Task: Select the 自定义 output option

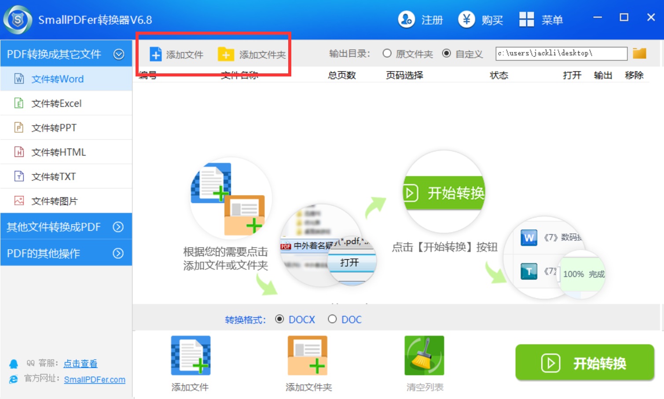Action: click(462, 54)
